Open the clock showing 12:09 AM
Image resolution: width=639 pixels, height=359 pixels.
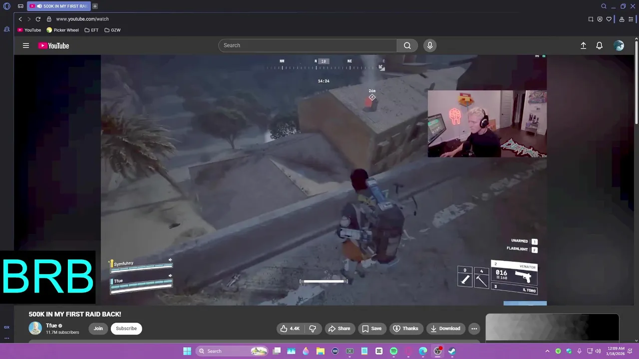(x=616, y=351)
